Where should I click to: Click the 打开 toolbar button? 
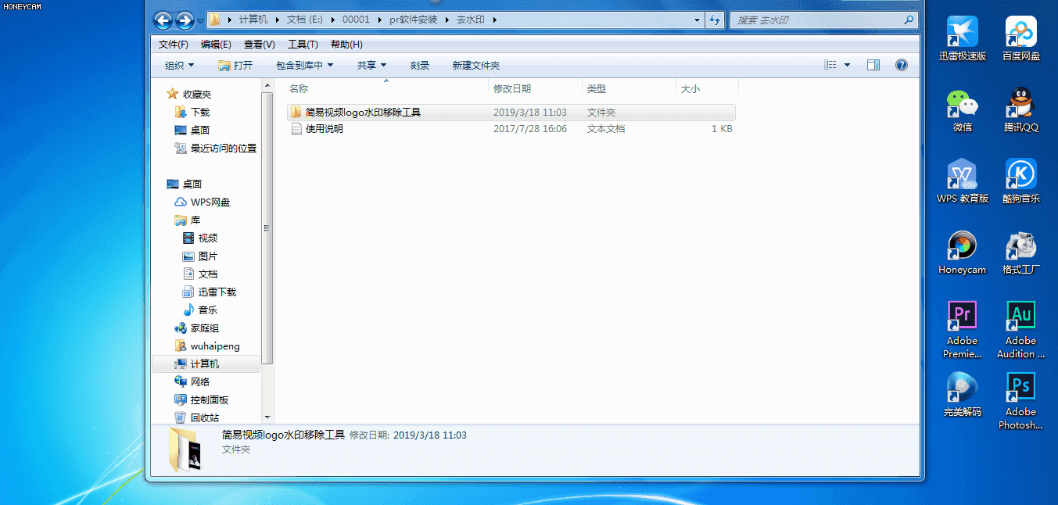[x=235, y=66]
